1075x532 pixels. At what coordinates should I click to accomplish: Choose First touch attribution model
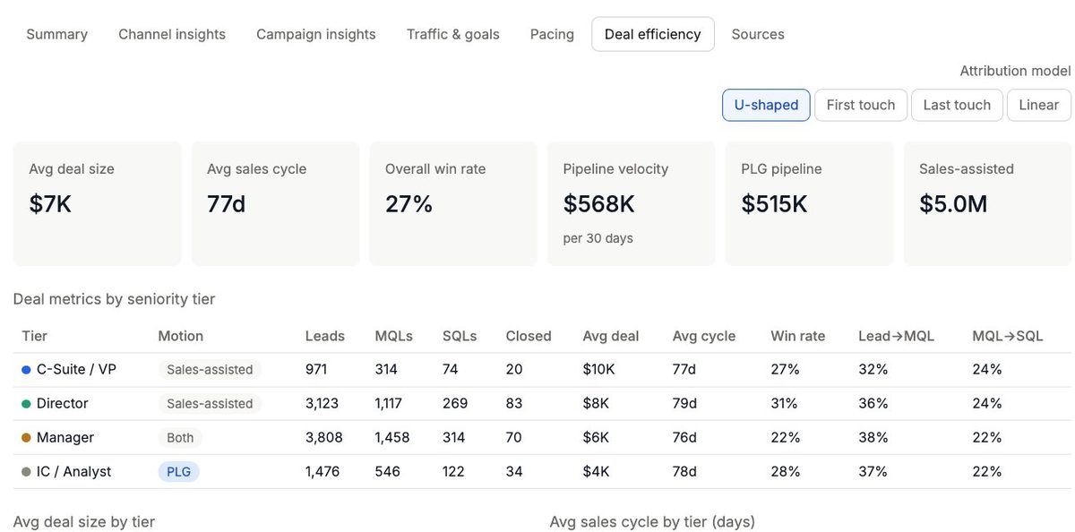click(x=861, y=105)
